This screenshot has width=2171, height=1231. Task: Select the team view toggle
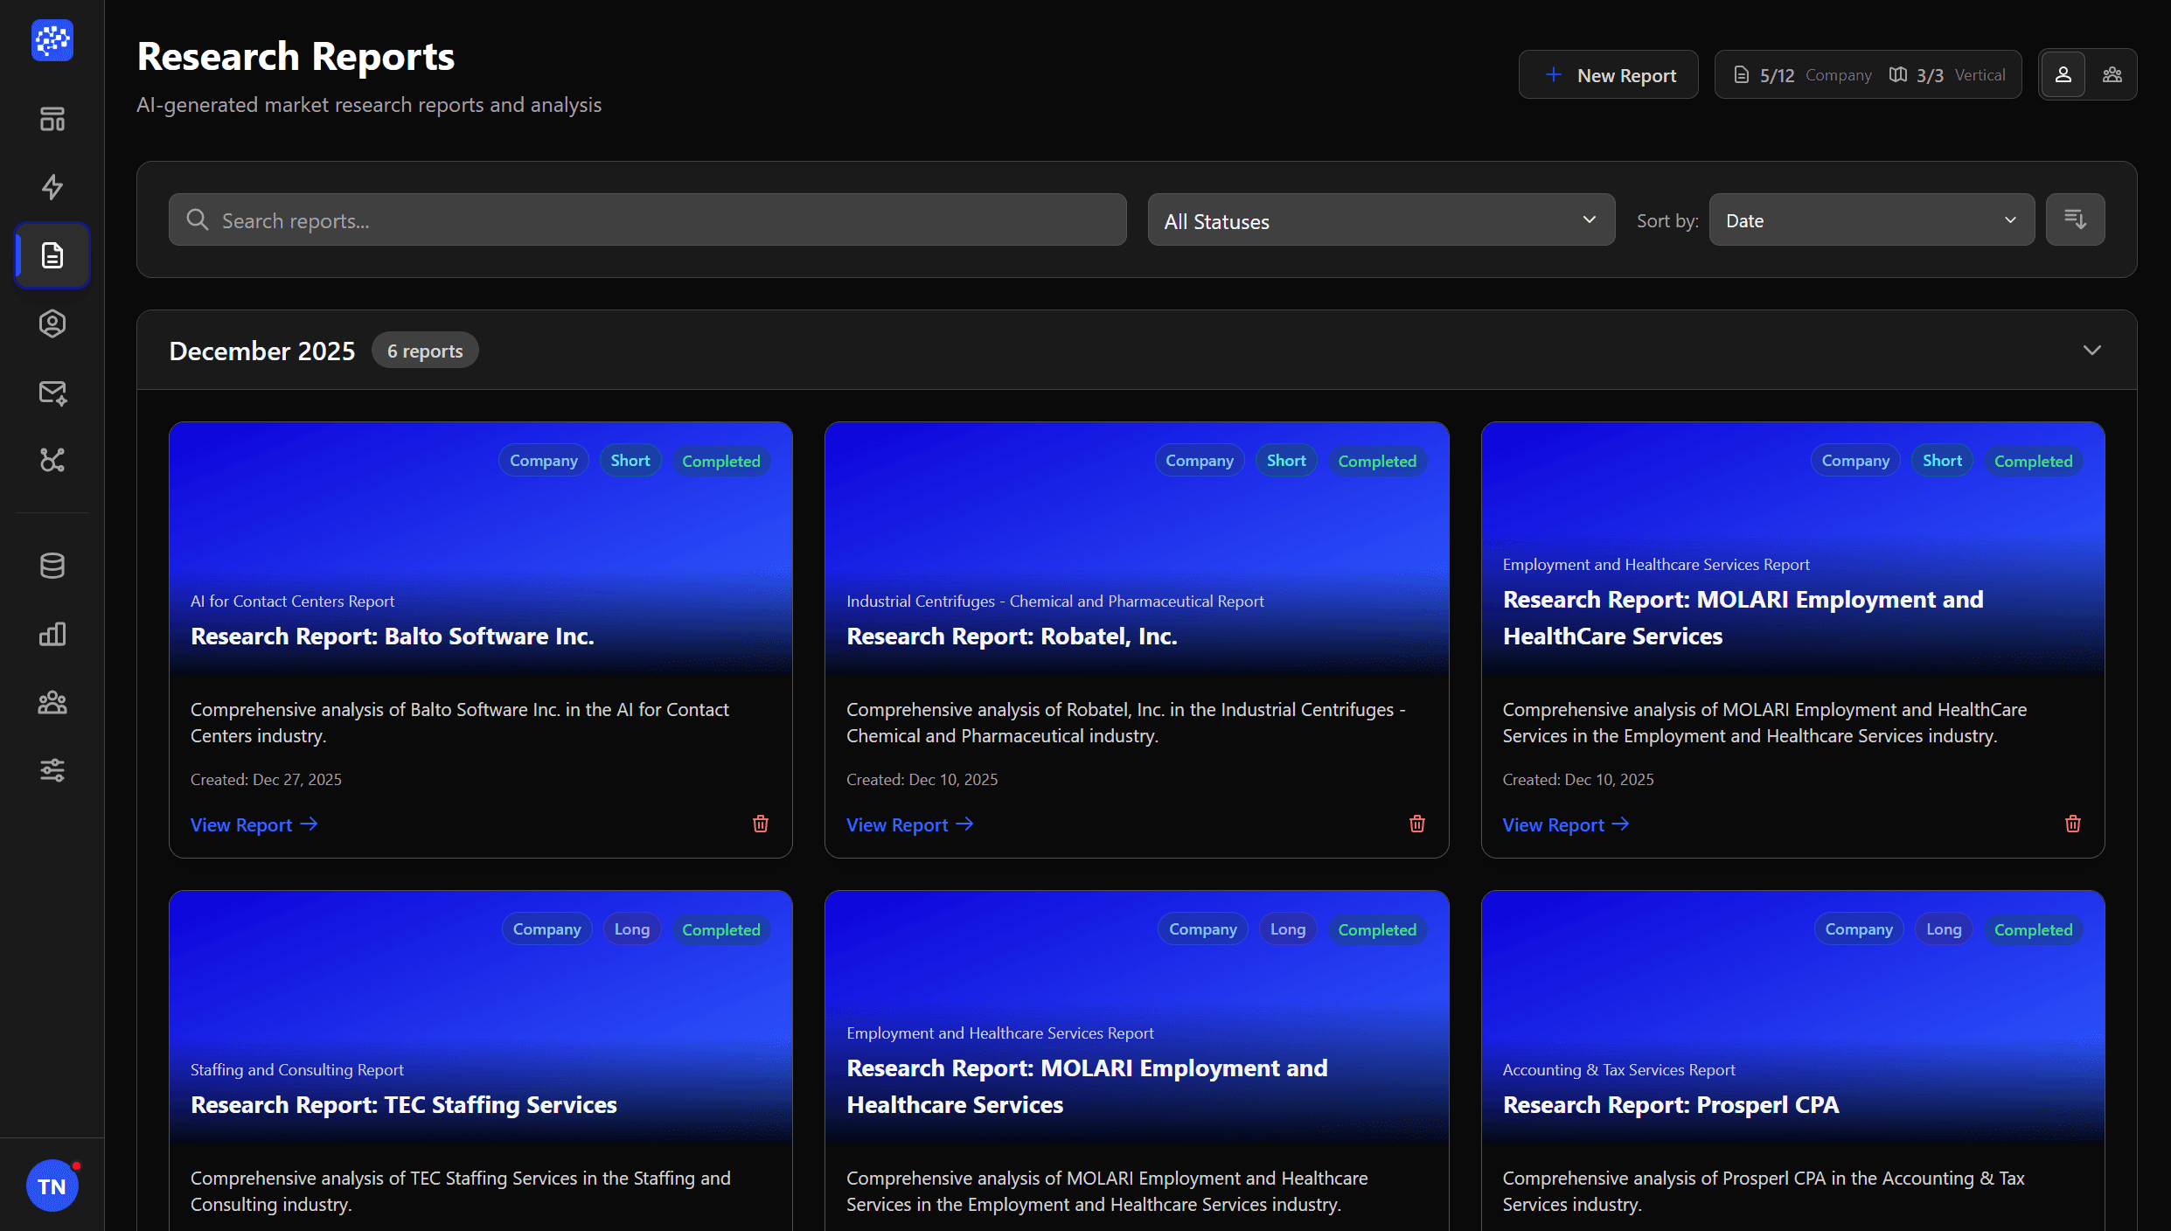point(2112,74)
